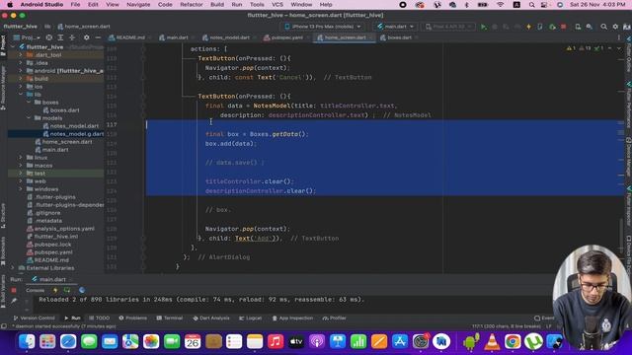
Task: Open Chrome from the dock
Action: point(513,342)
